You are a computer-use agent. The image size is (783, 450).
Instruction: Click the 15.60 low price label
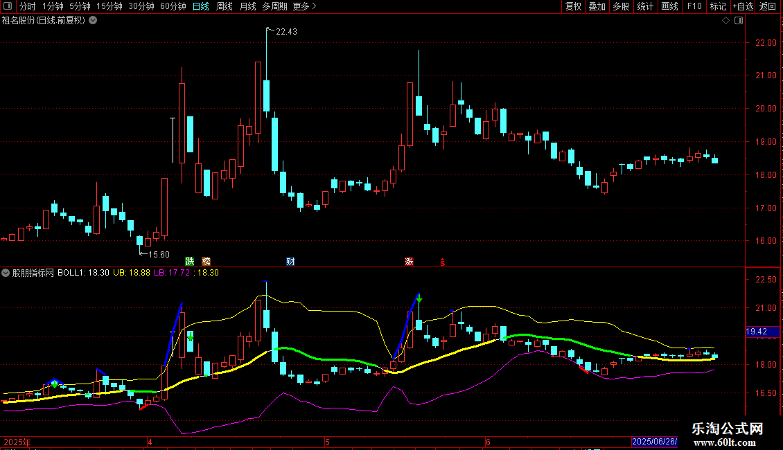point(159,255)
